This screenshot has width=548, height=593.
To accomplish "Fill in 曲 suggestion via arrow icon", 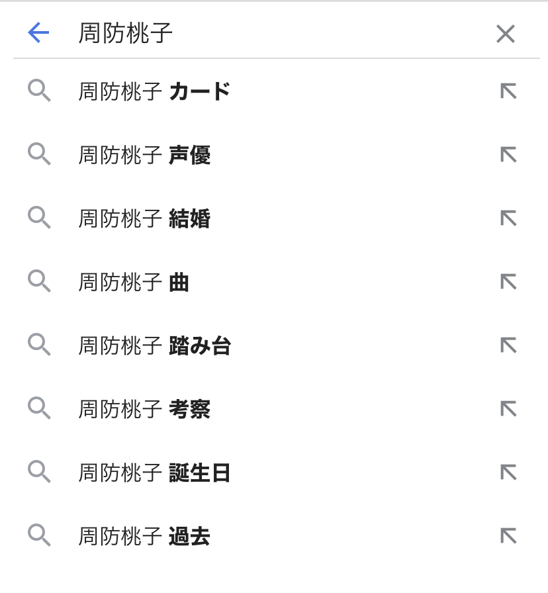I will click(x=508, y=282).
